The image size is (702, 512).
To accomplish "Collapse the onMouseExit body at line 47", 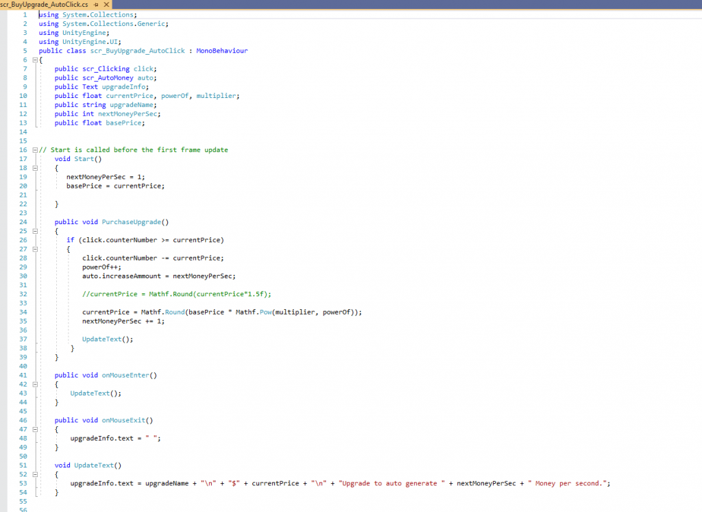I will pos(34,429).
